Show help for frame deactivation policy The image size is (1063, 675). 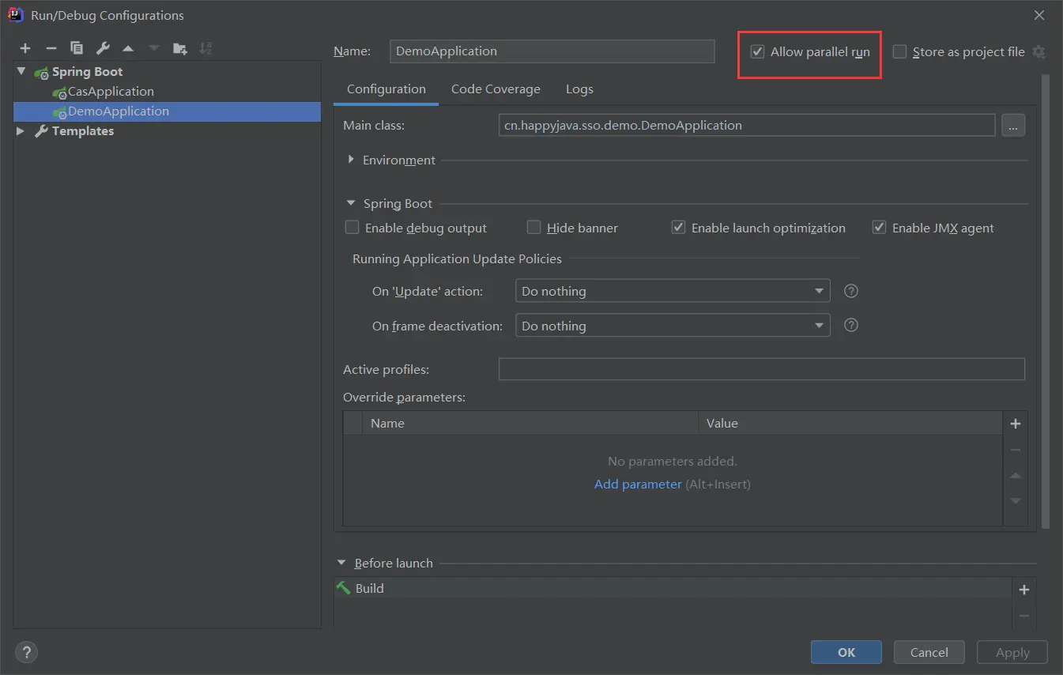(851, 325)
